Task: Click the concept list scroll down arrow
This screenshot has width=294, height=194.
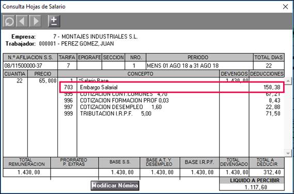Action: click(288, 153)
